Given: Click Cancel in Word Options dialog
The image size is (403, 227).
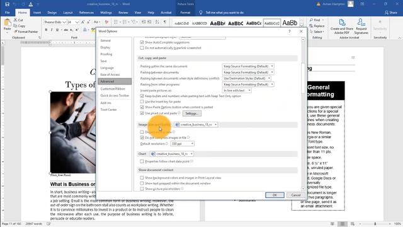Looking at the screenshot, I should 296,195.
